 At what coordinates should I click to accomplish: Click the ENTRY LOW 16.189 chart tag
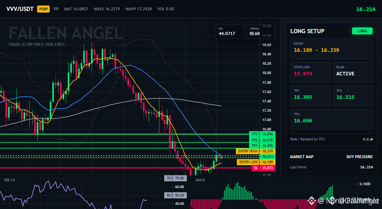click(256, 162)
